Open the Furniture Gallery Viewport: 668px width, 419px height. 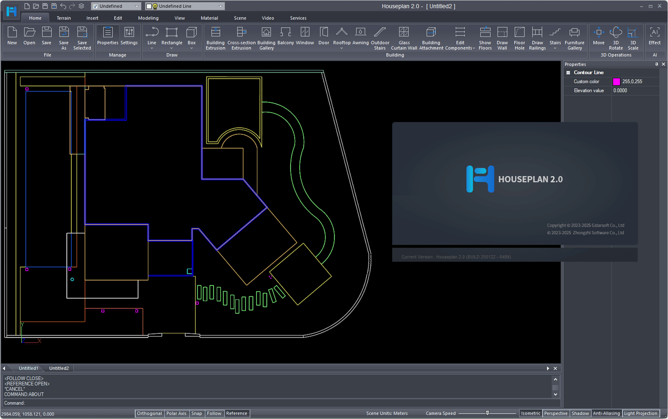pos(575,38)
